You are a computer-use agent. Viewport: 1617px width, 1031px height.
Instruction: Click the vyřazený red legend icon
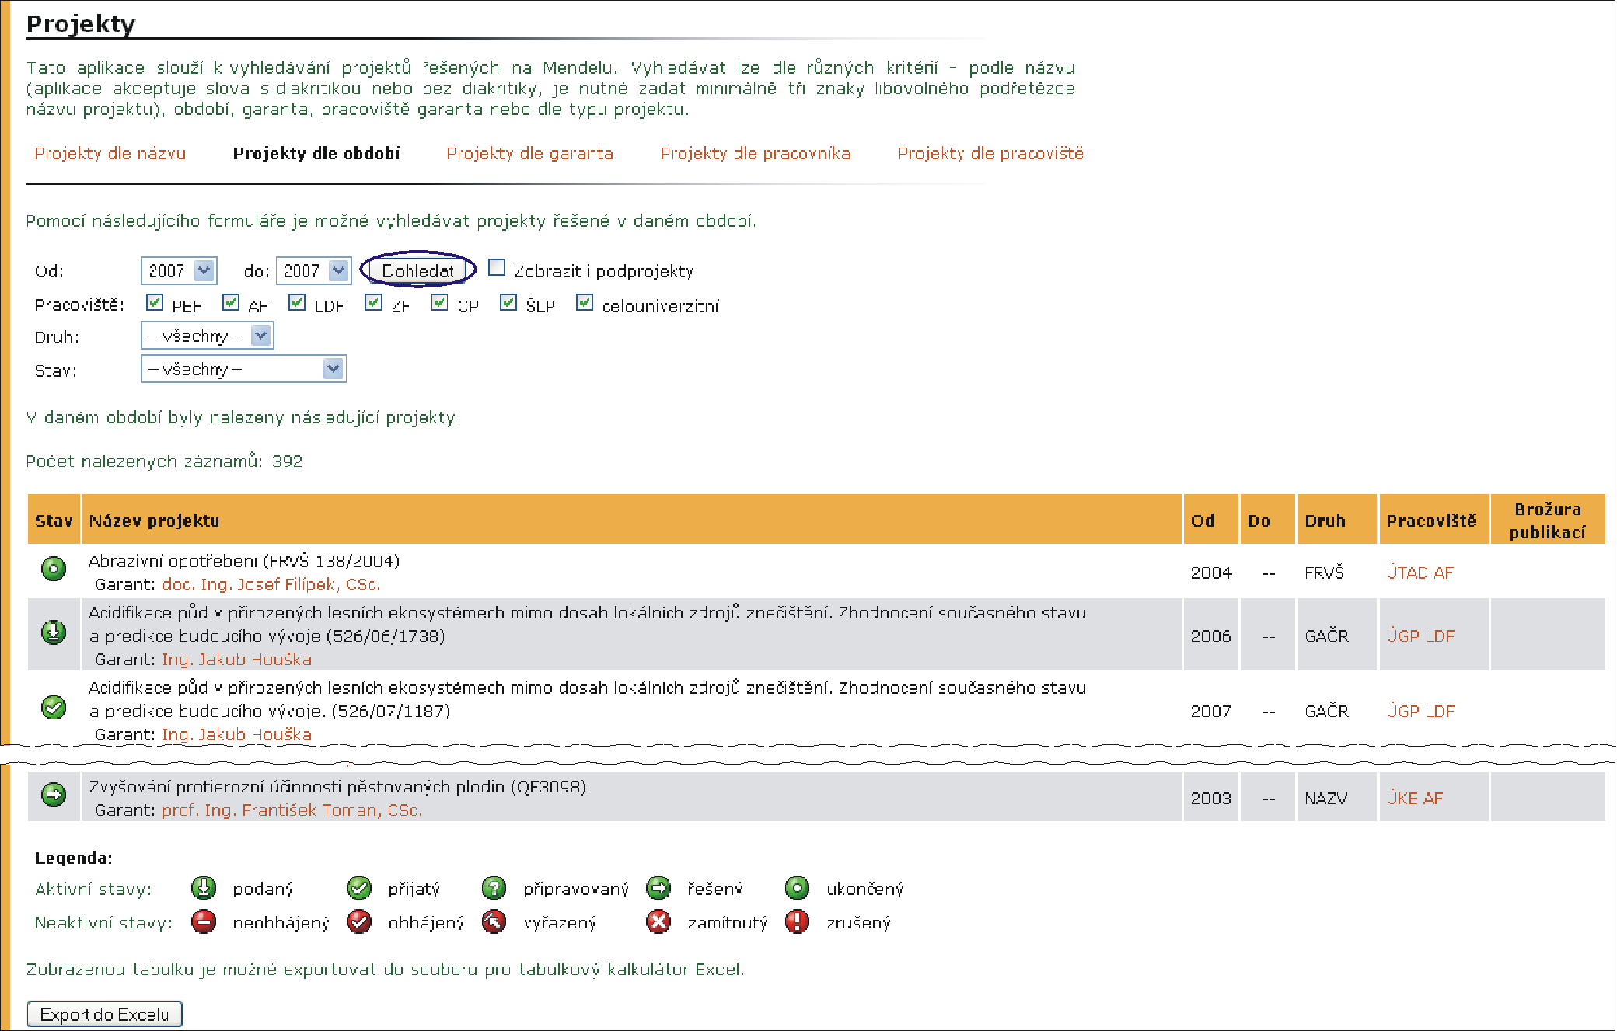click(x=494, y=921)
